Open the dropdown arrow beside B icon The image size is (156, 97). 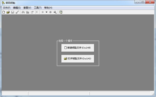click(47, 12)
